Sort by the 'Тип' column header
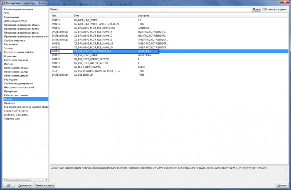Screen dimensions: 291x190 tap(62, 15)
